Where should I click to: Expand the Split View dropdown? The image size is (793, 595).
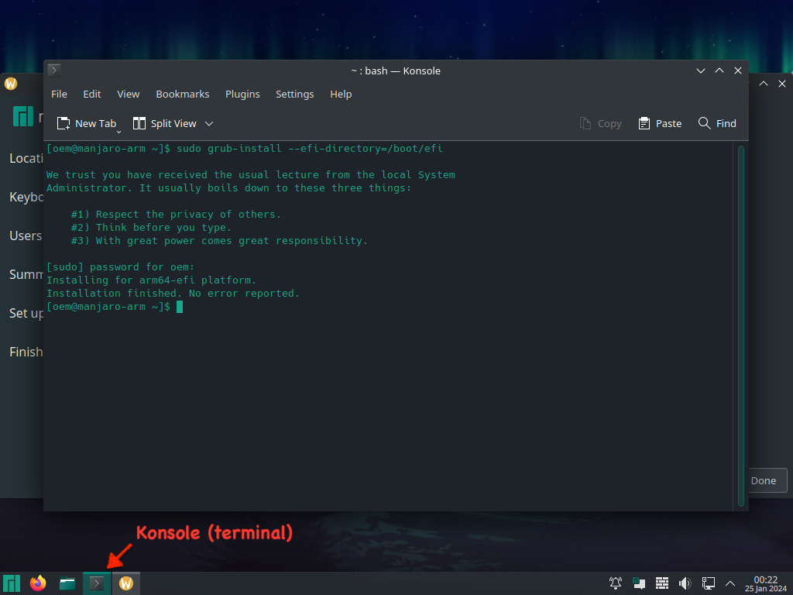tap(209, 123)
